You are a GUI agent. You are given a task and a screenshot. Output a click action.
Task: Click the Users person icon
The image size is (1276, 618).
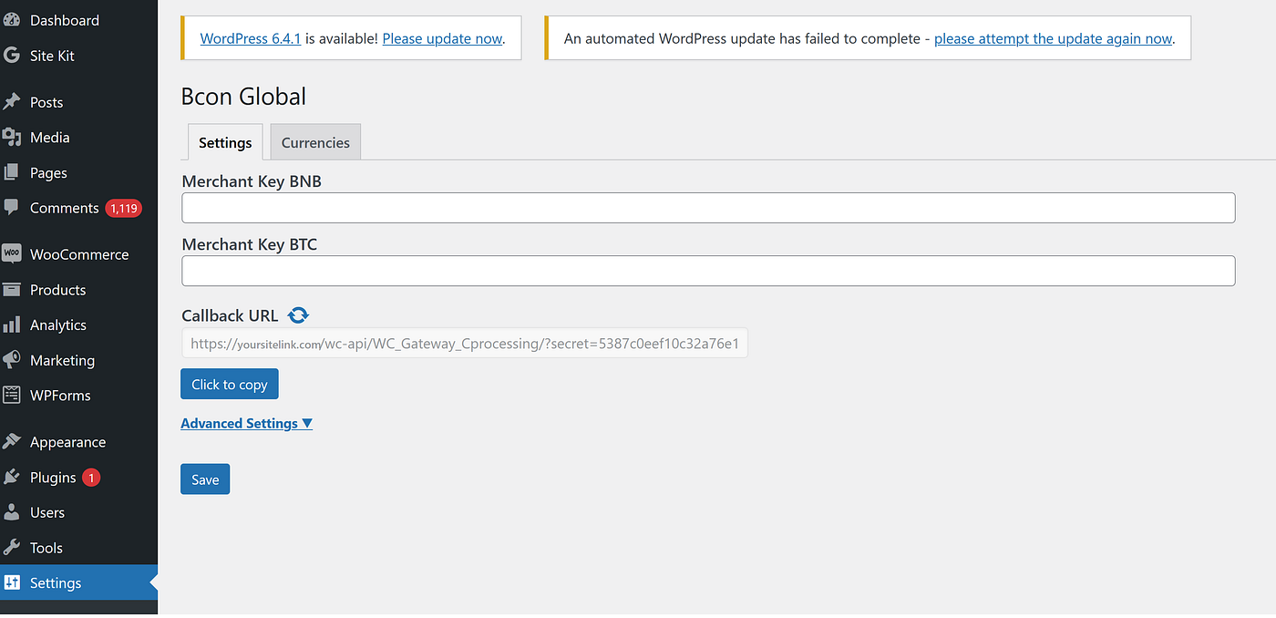pyautogui.click(x=12, y=512)
